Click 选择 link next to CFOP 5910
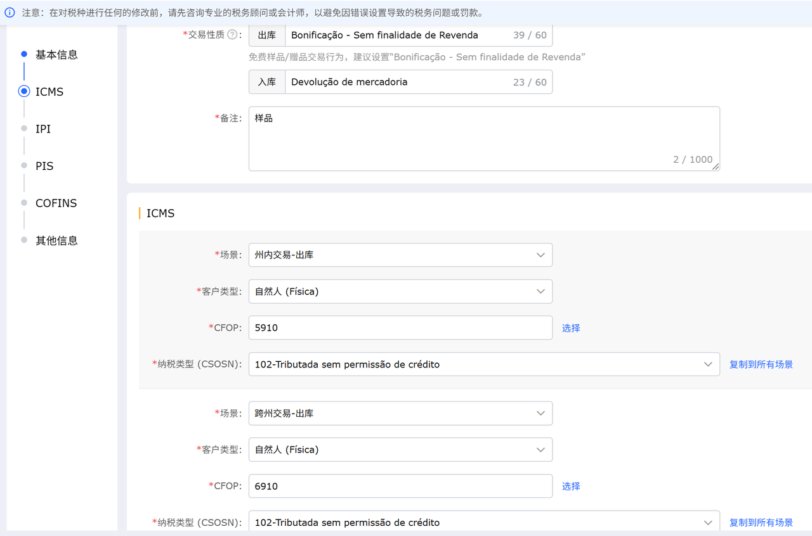812x536 pixels. 571,328
